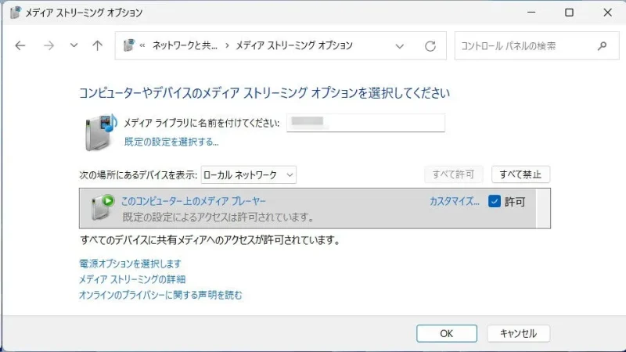626x352 pixels.
Task: Click the media library name field
Action: click(365, 123)
